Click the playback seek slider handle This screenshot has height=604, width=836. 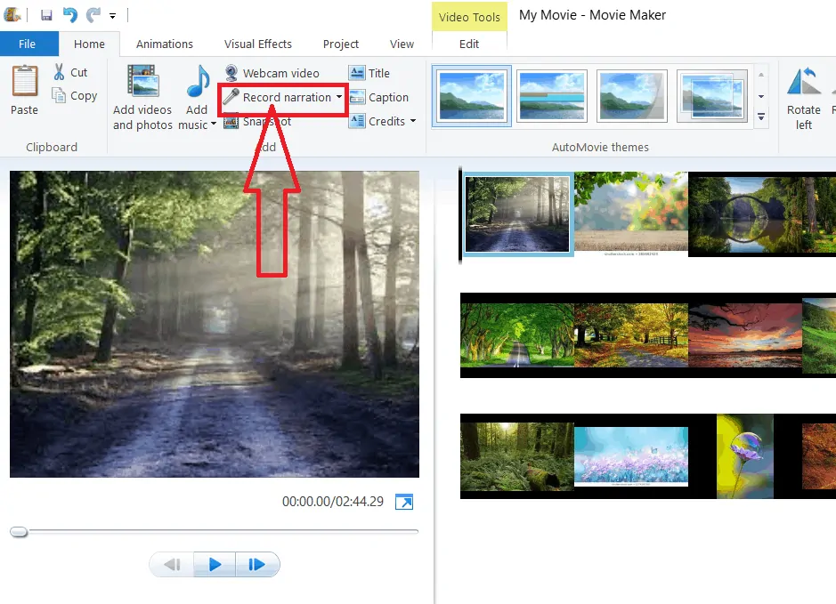pyautogui.click(x=19, y=532)
